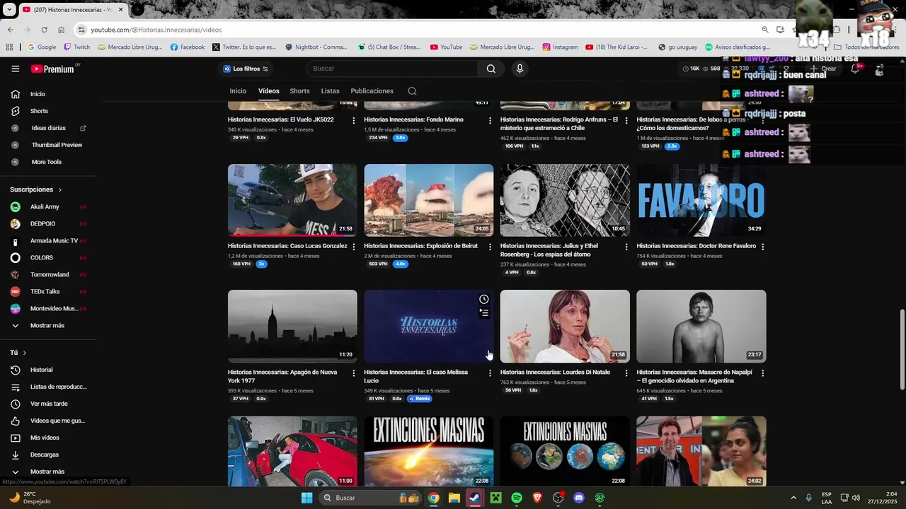Activate voice search microphone
Viewport: 906px width, 509px height.
[x=520, y=69]
